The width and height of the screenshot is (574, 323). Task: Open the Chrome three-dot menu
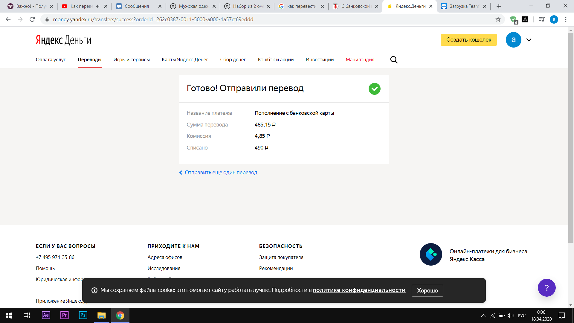click(566, 19)
